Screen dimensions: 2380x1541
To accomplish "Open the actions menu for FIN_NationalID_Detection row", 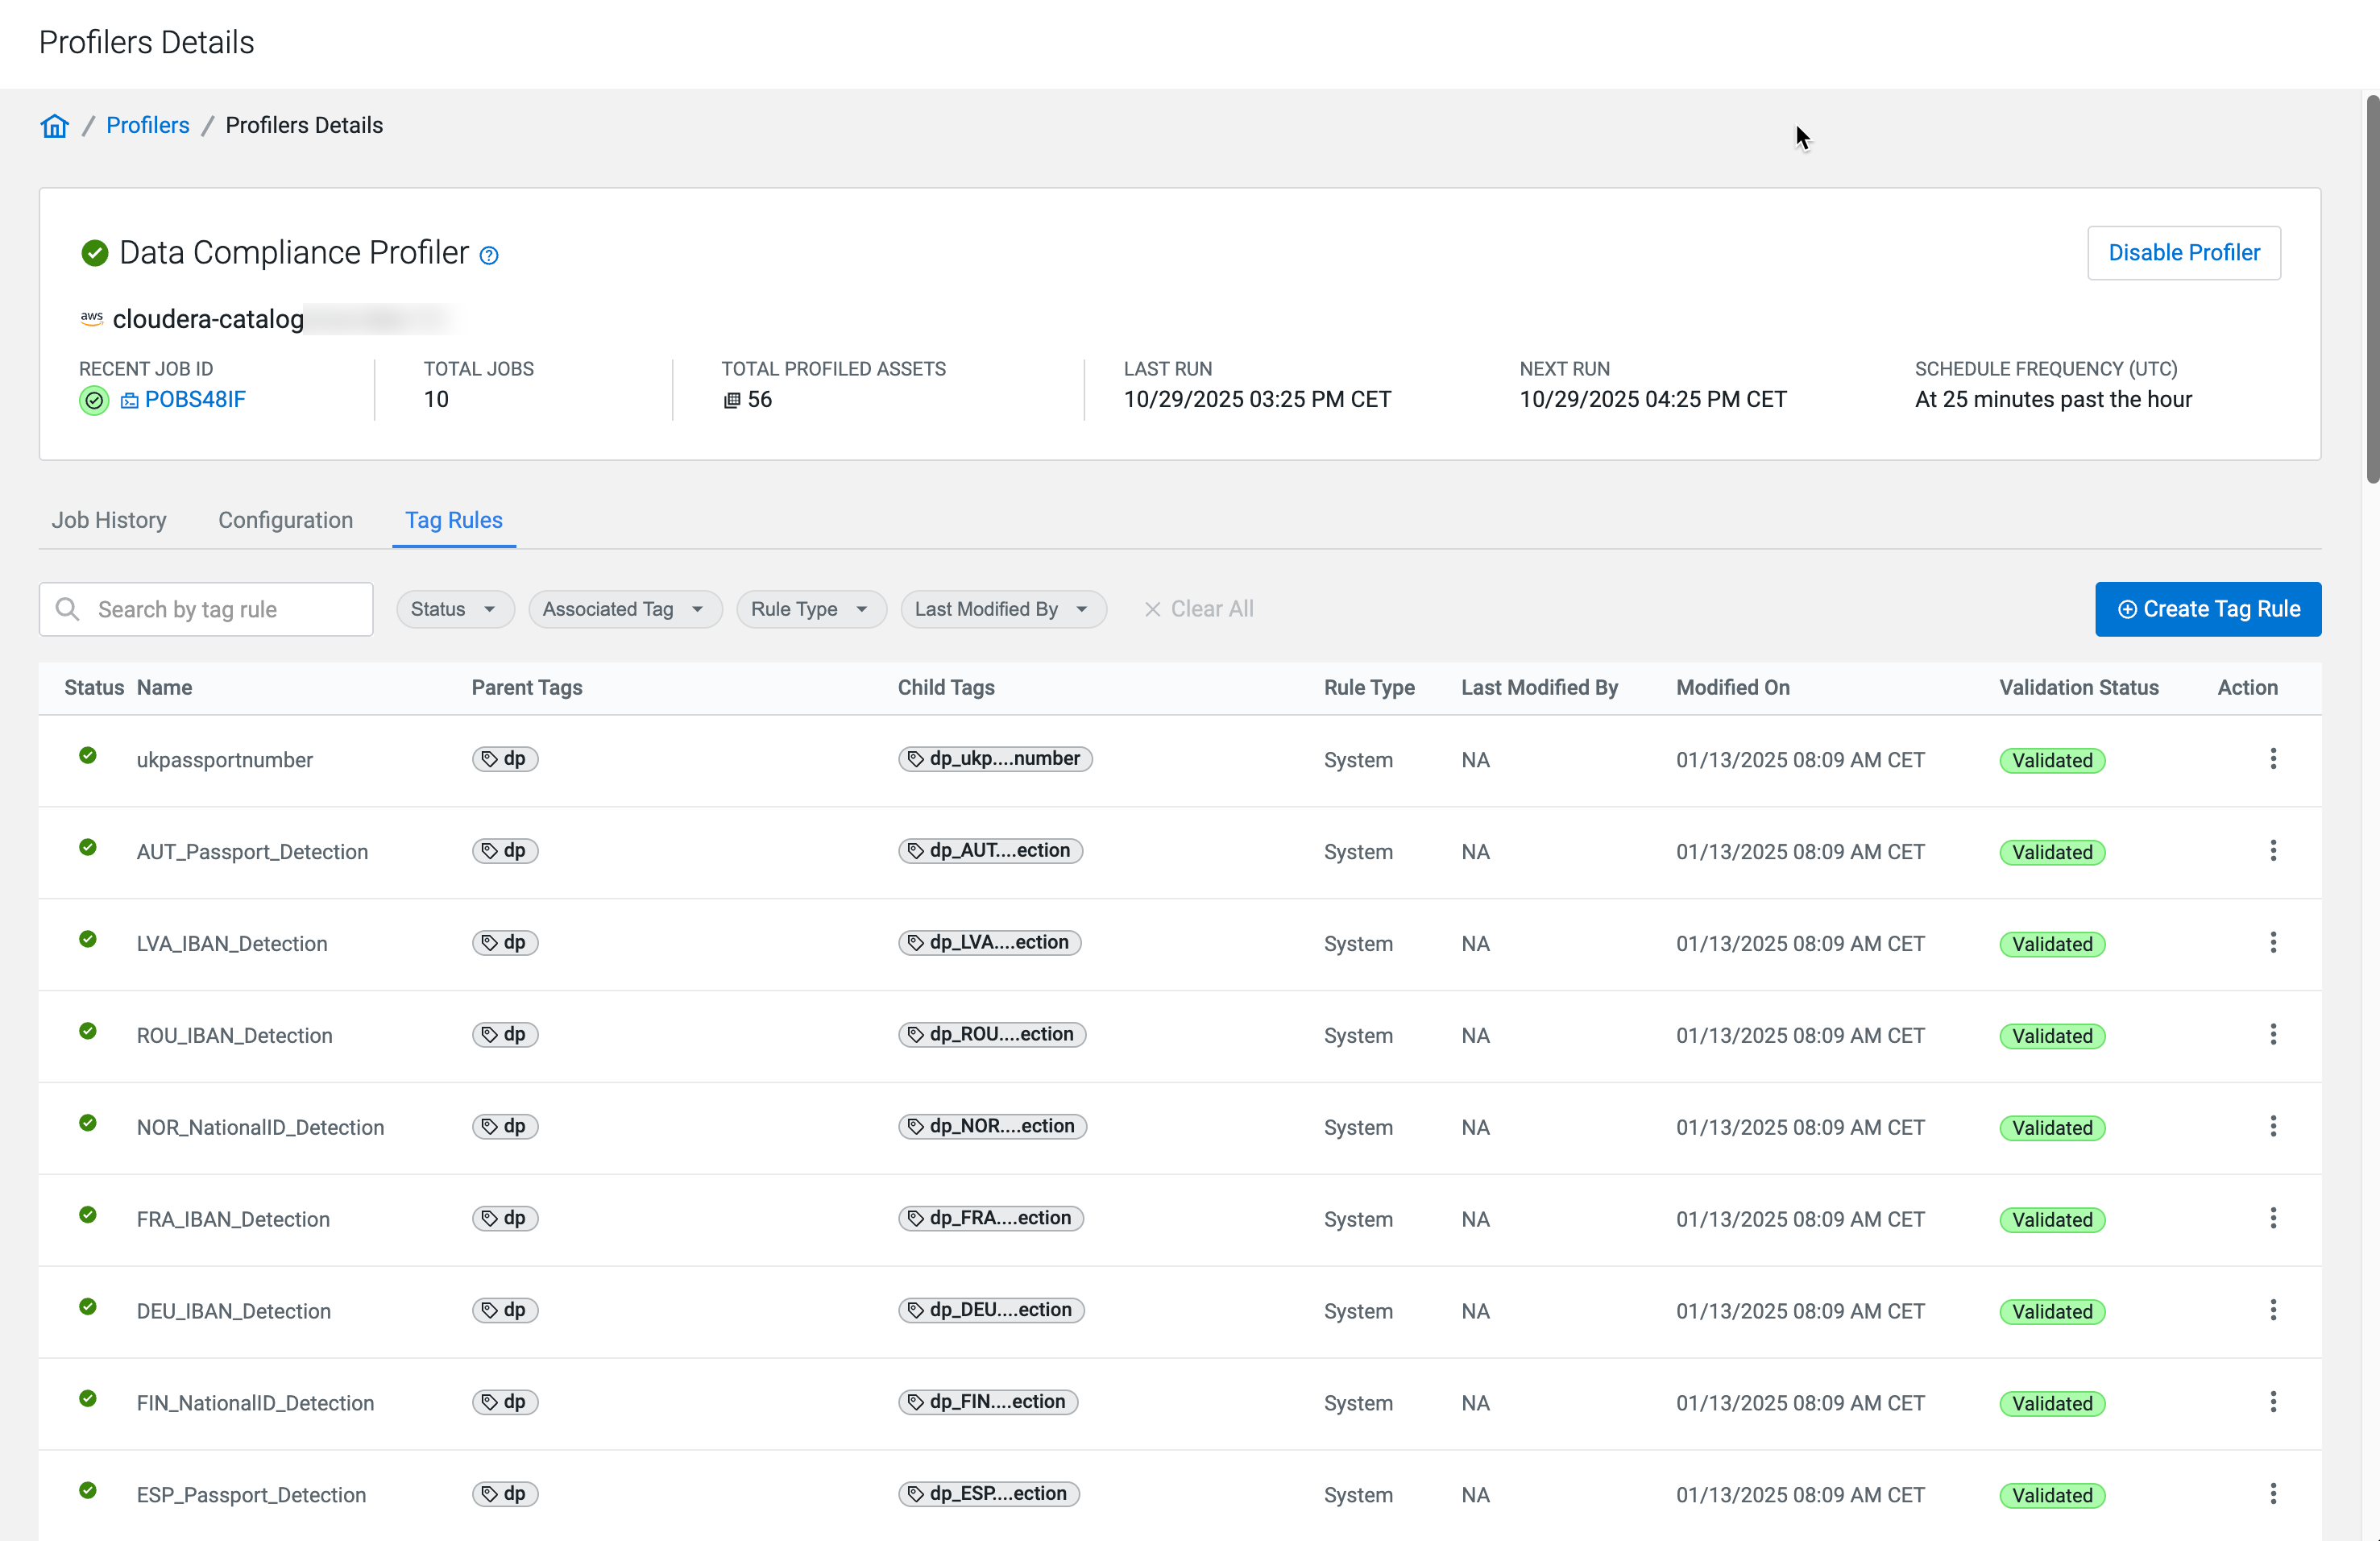I will (x=2272, y=1402).
